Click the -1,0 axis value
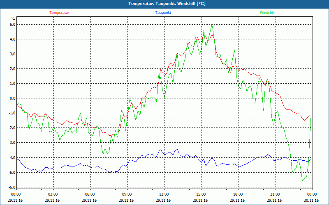The height and width of the screenshot is (205, 329). pyautogui.click(x=12, y=113)
